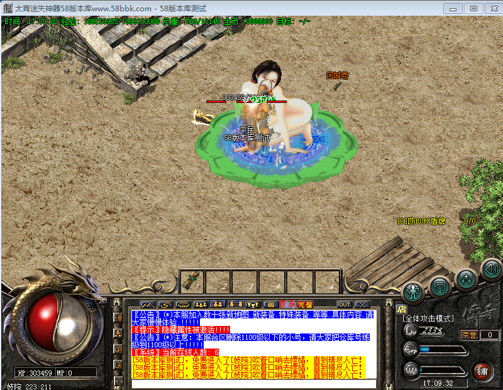Open the skills sparkle round icon
Screen dimensions: 503x390
point(466,279)
